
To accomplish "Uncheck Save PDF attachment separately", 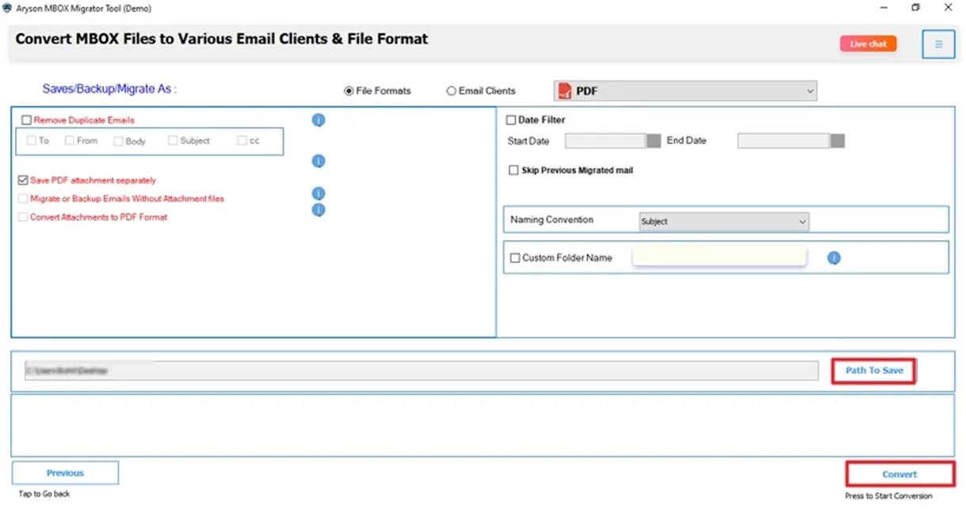I will [x=23, y=181].
